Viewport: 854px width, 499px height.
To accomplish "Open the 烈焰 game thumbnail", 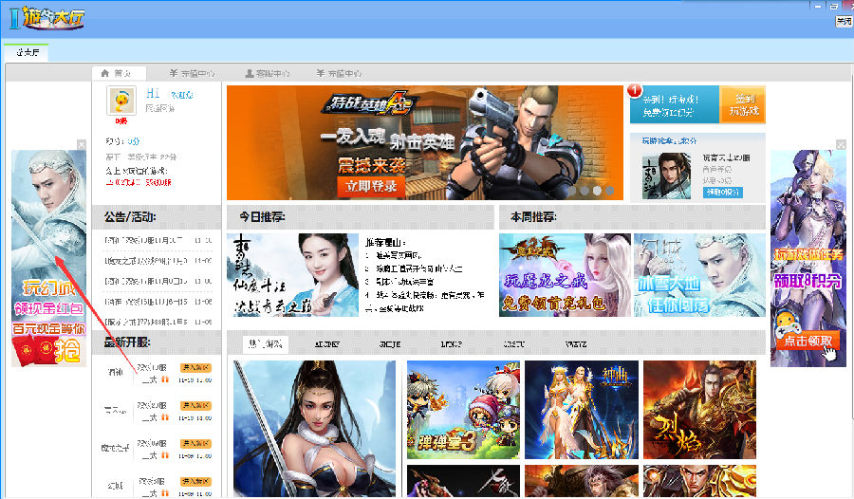I will click(x=700, y=410).
